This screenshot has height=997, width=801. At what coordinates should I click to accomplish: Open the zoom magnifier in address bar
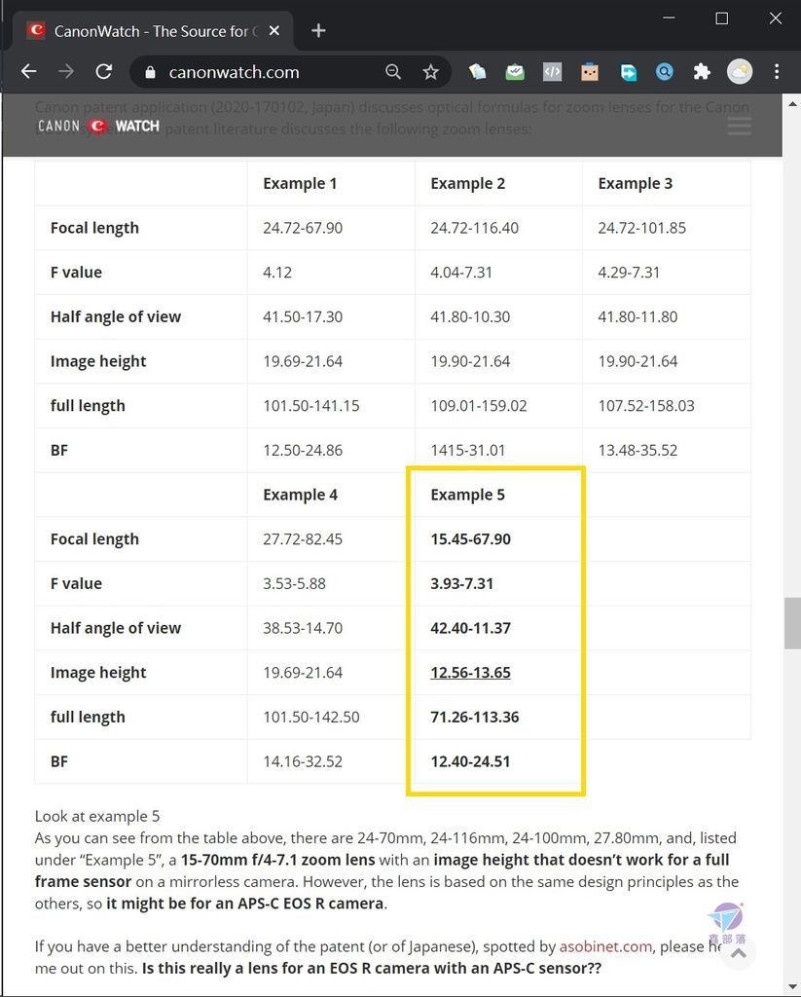coord(393,72)
